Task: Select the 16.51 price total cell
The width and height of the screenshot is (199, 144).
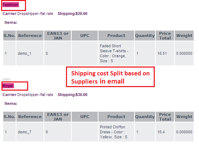Action: pyautogui.click(x=165, y=53)
